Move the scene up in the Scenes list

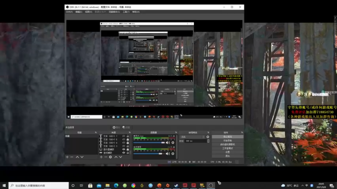(x=77, y=157)
